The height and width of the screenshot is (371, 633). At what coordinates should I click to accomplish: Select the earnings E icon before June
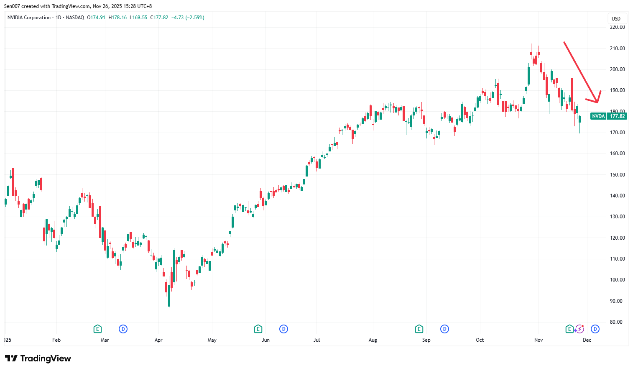258,329
